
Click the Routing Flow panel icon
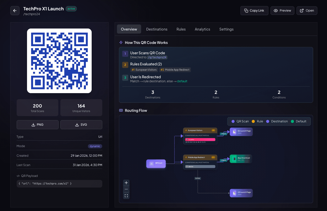point(121,110)
